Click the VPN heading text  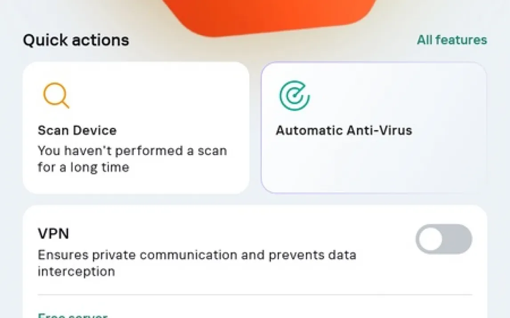click(x=53, y=234)
